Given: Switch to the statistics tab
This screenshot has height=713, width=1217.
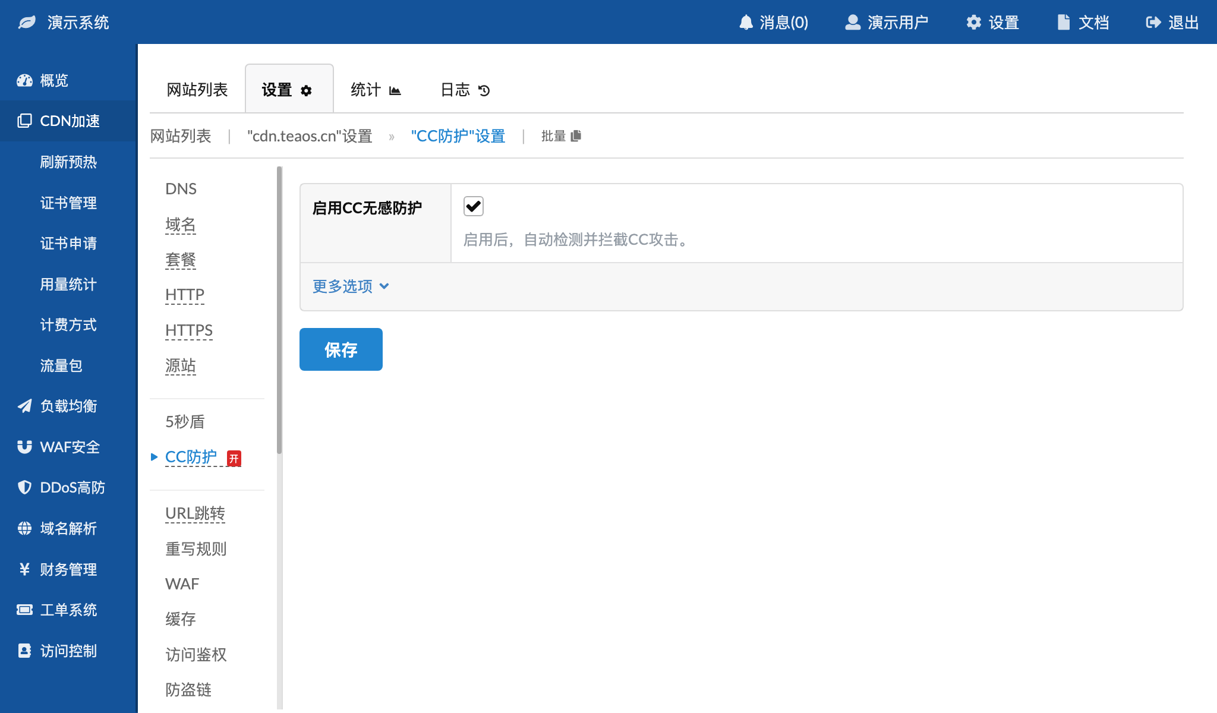Looking at the screenshot, I should [376, 90].
